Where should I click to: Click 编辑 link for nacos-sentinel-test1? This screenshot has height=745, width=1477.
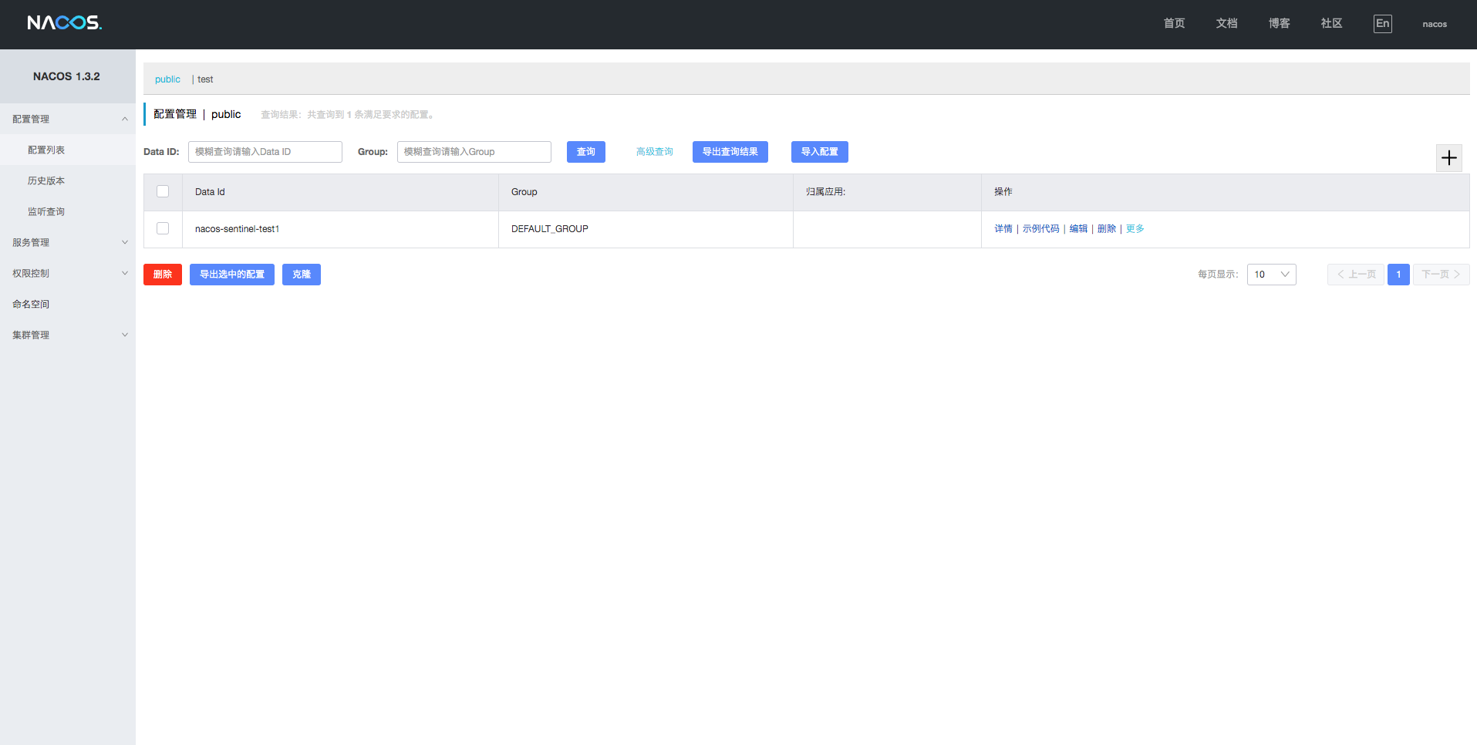point(1078,229)
